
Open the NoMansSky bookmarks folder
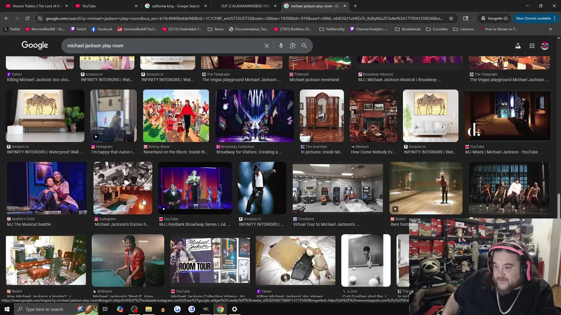pyautogui.click(x=332, y=29)
